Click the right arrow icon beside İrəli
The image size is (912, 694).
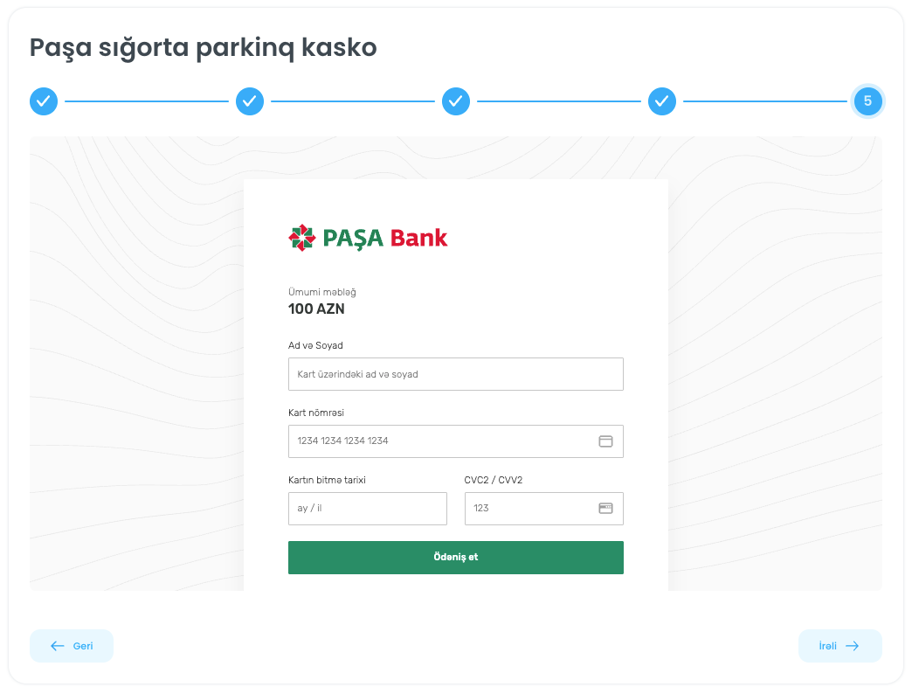point(853,646)
